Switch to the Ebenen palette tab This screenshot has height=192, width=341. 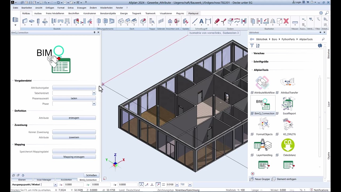click(x=22, y=180)
